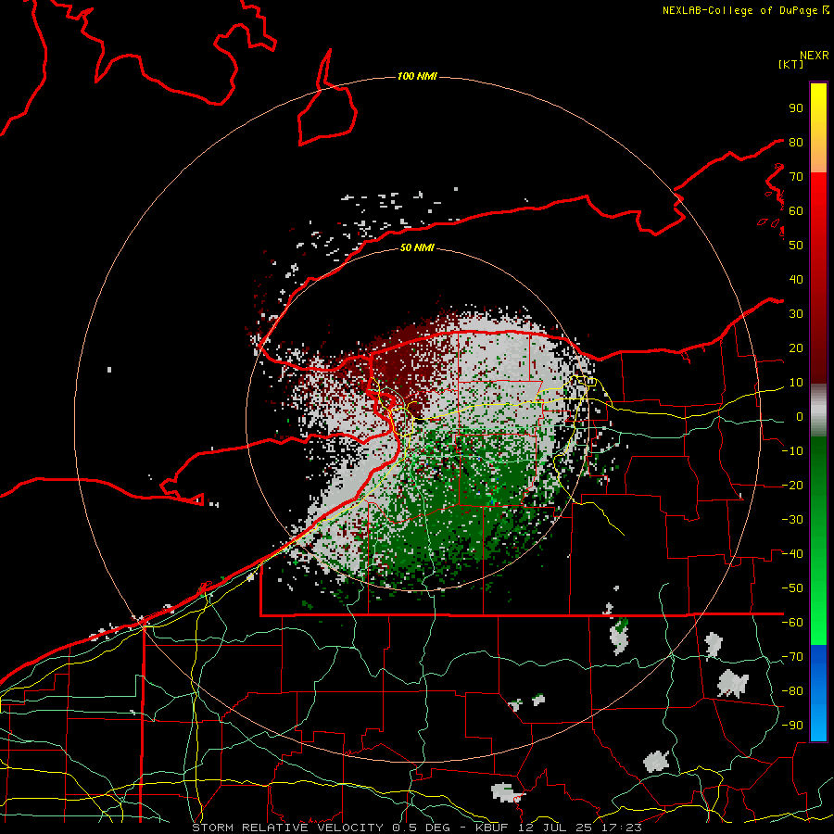Click the -10 value on the velocity scale

[x=792, y=451]
